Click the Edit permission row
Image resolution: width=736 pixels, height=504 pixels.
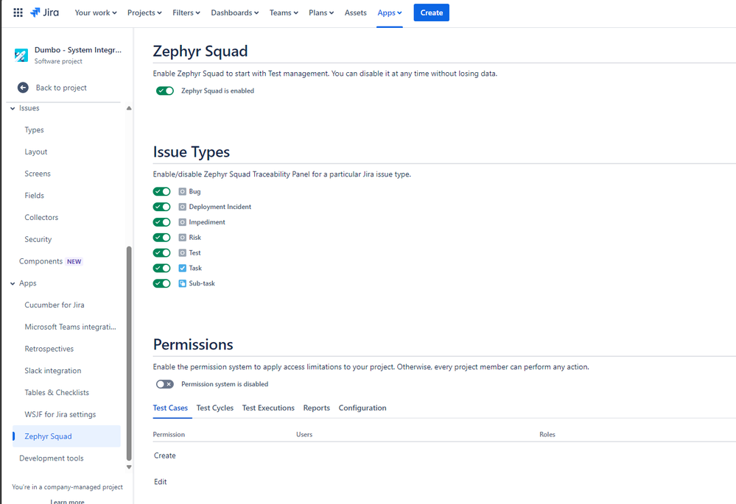(161, 482)
